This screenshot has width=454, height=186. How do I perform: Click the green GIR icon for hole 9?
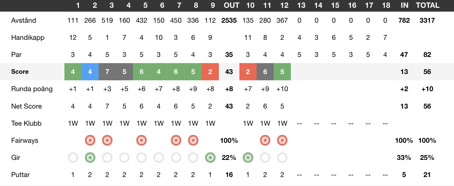210,158
